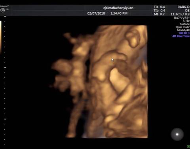Screen dimensions: 190x149
Task: Click the exam date 02/07/2018
Action: coord(96,13)
